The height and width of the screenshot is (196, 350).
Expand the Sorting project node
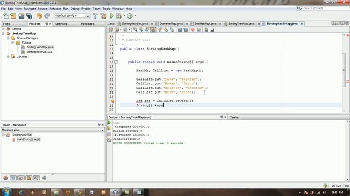(3, 29)
